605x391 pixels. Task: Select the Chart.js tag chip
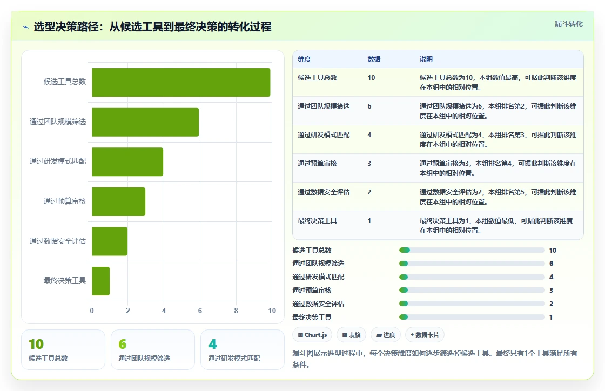pos(313,335)
